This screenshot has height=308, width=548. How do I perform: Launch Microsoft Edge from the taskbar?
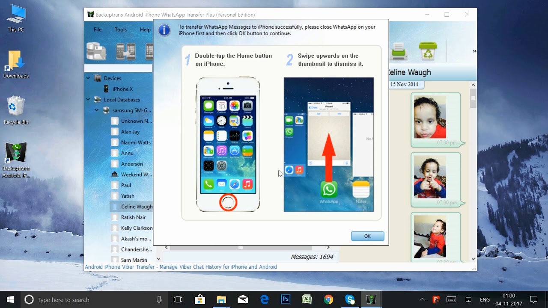pyautogui.click(x=264, y=300)
